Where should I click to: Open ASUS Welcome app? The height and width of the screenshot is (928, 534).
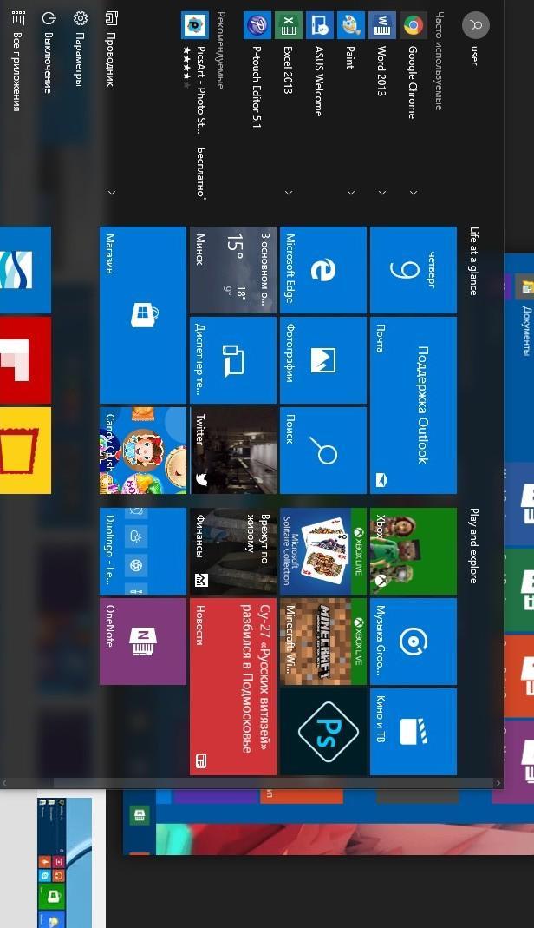pyautogui.click(x=319, y=63)
